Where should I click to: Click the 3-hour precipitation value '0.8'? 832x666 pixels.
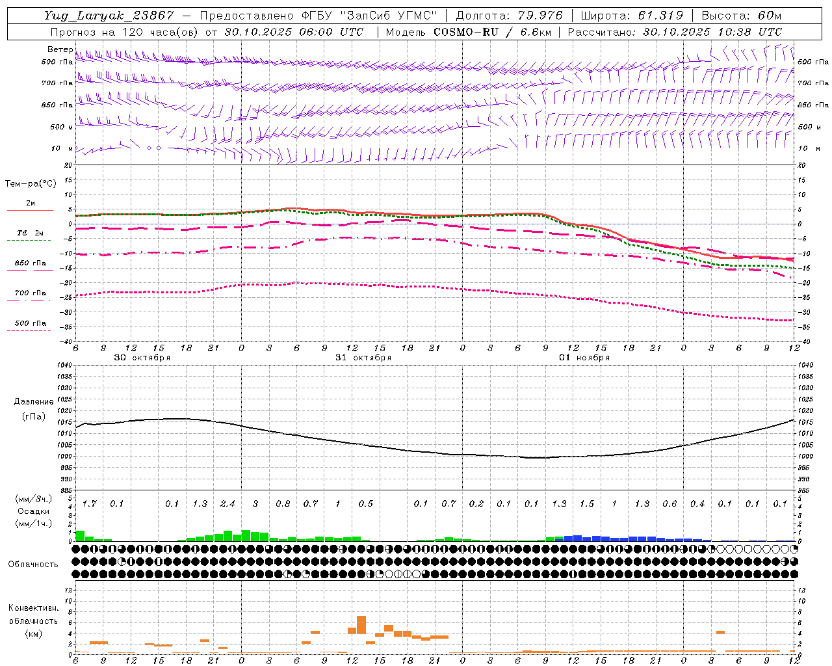(x=283, y=504)
